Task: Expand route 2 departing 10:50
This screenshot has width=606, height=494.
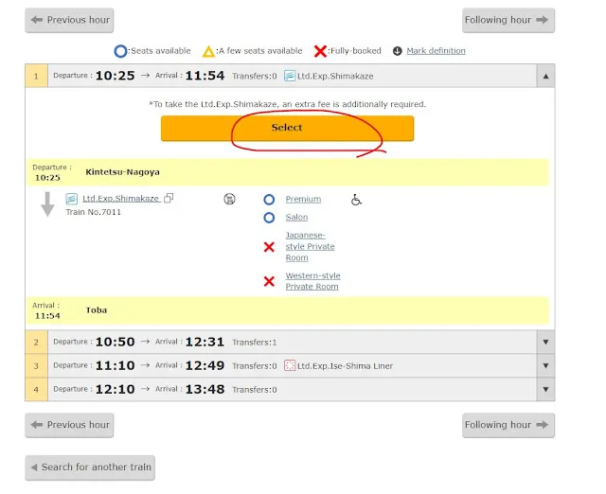Action: [x=545, y=343]
